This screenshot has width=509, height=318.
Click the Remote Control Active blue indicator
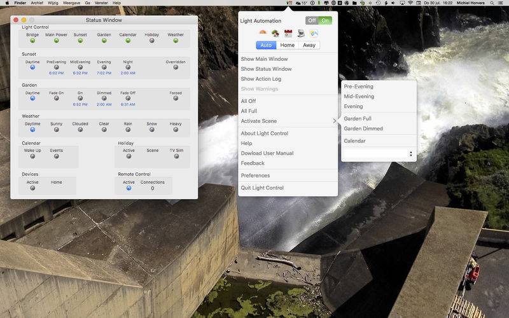(129, 188)
